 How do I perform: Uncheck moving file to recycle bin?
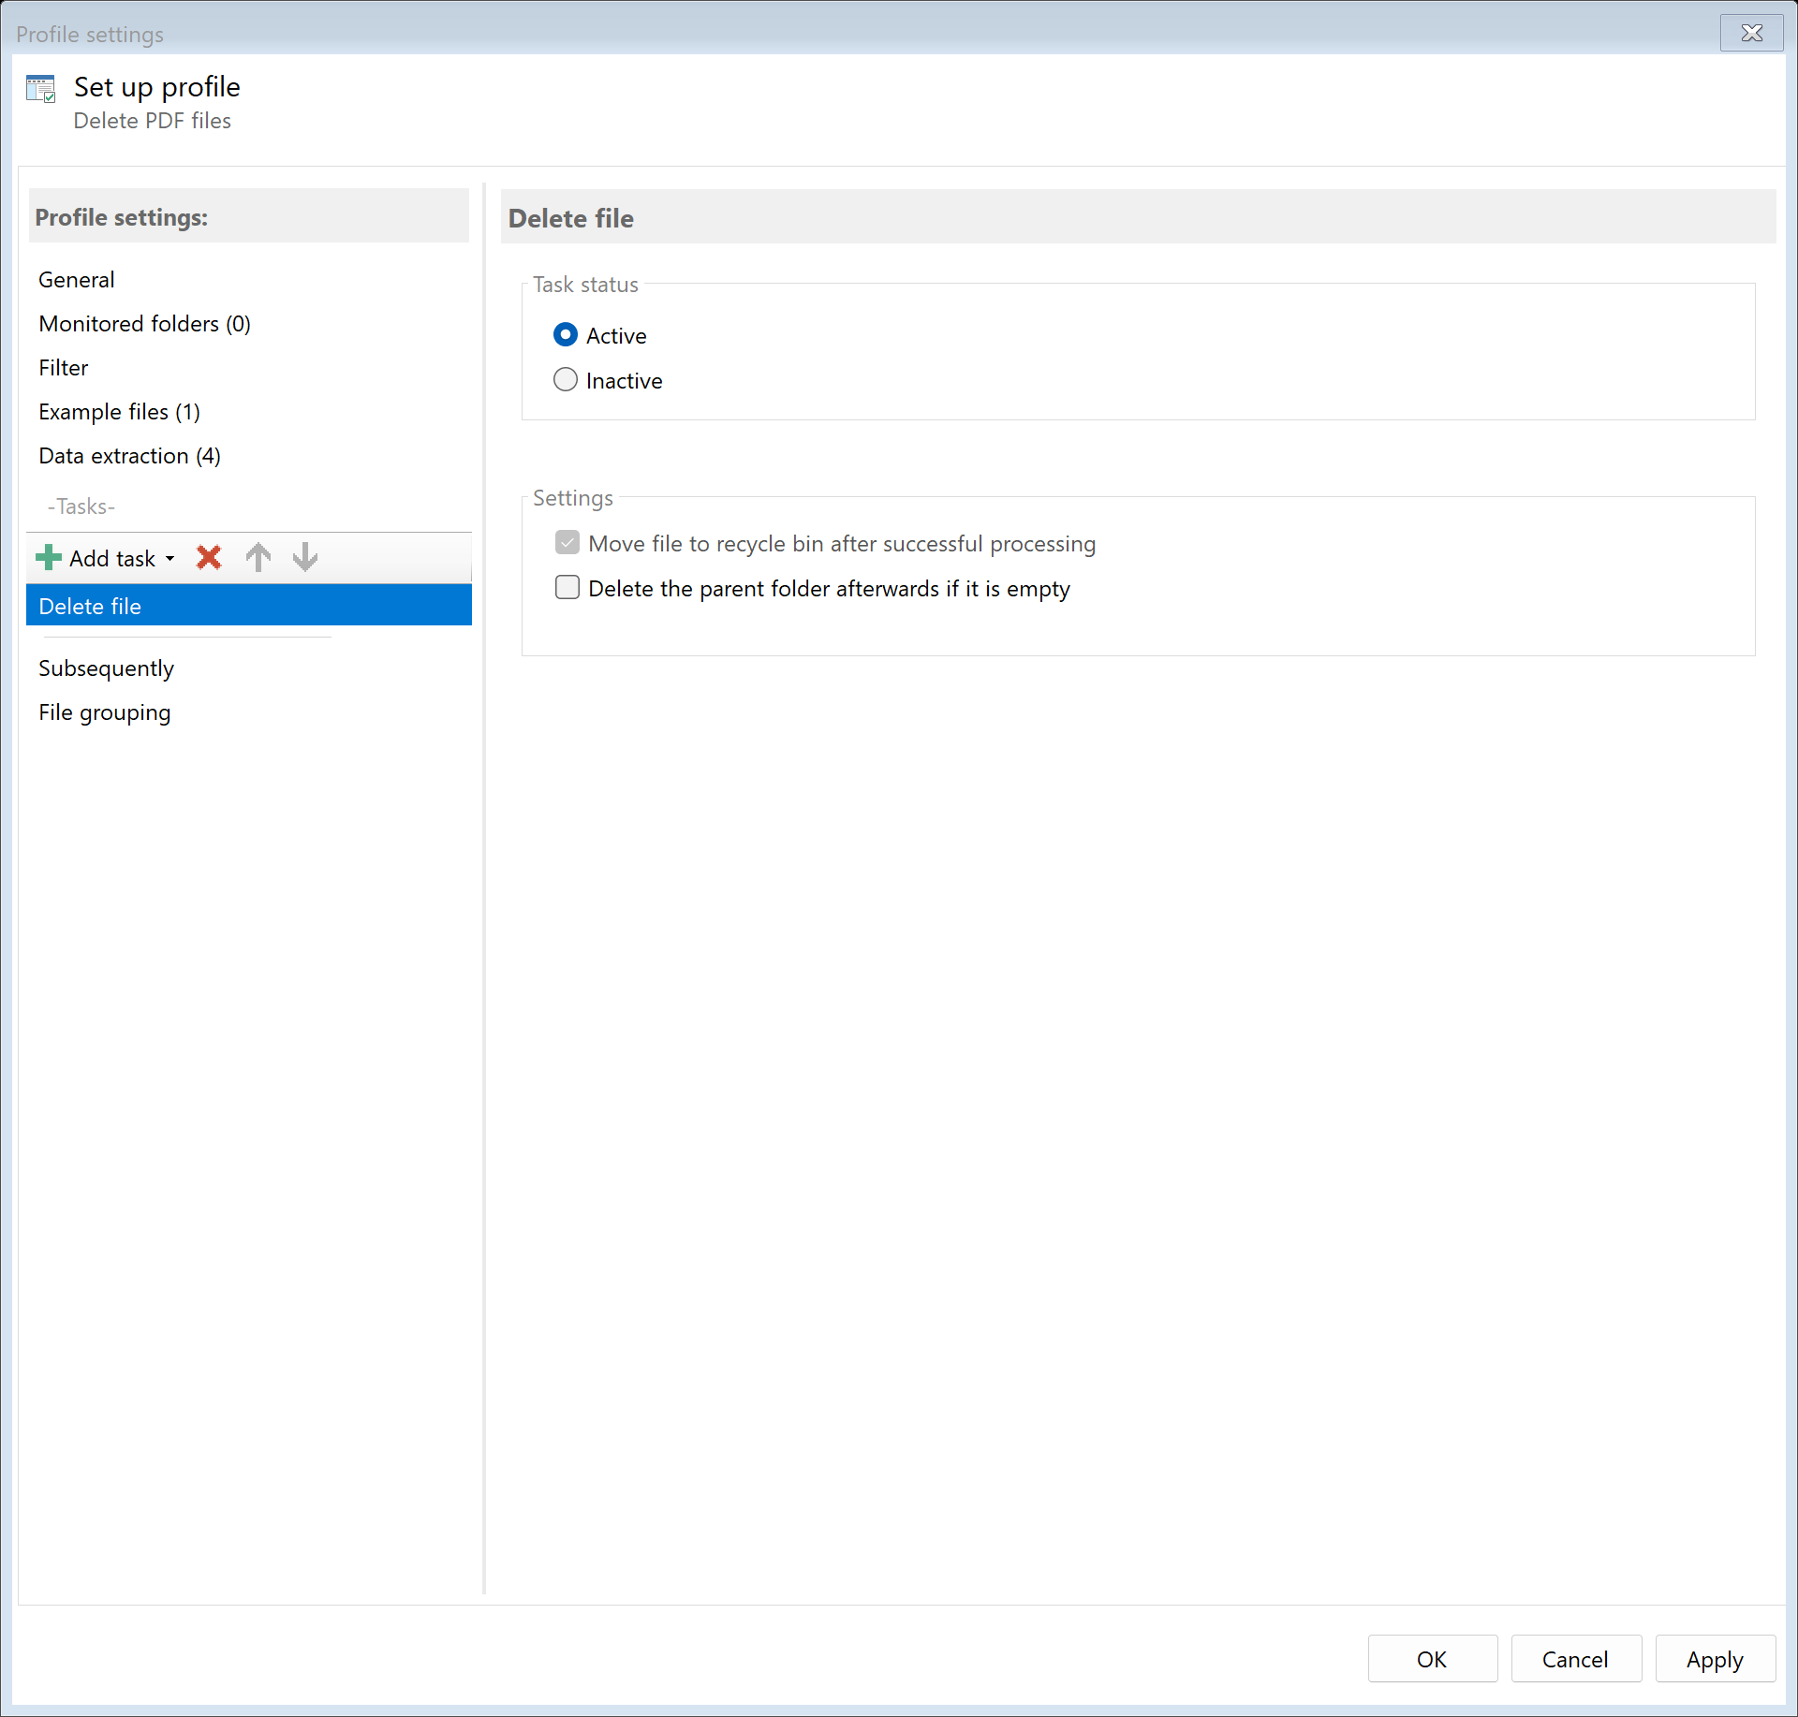pos(567,543)
